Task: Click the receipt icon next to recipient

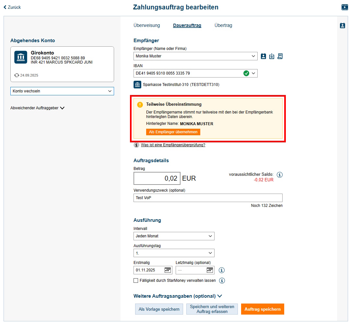Action: coord(280,56)
